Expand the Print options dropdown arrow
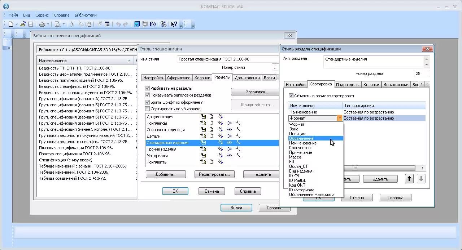Image resolution: width=462 pixels, height=250 pixels. pos(48,24)
